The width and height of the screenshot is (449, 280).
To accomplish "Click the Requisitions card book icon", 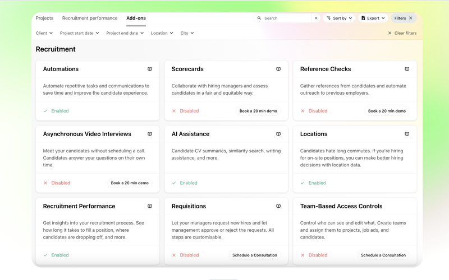I will coord(278,207).
